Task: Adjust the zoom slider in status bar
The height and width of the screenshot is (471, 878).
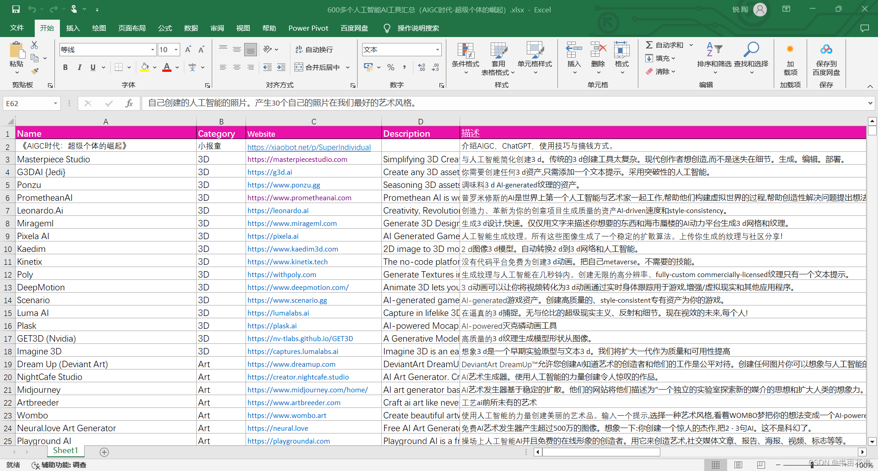Action: click(x=812, y=465)
